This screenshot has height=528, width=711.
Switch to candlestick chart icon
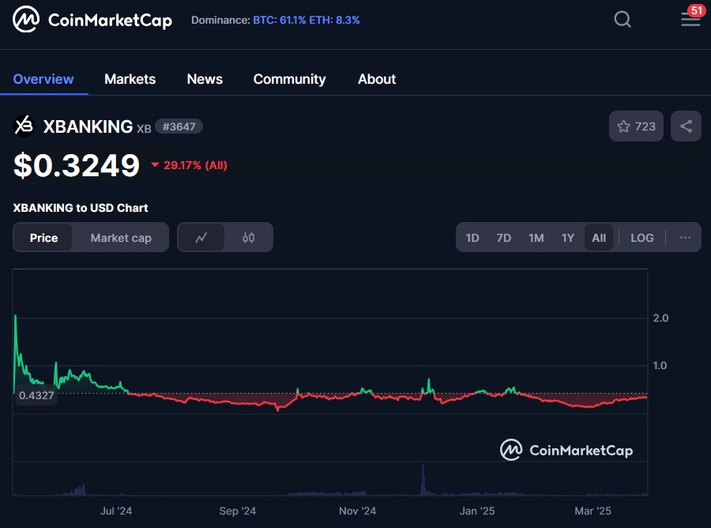click(249, 237)
